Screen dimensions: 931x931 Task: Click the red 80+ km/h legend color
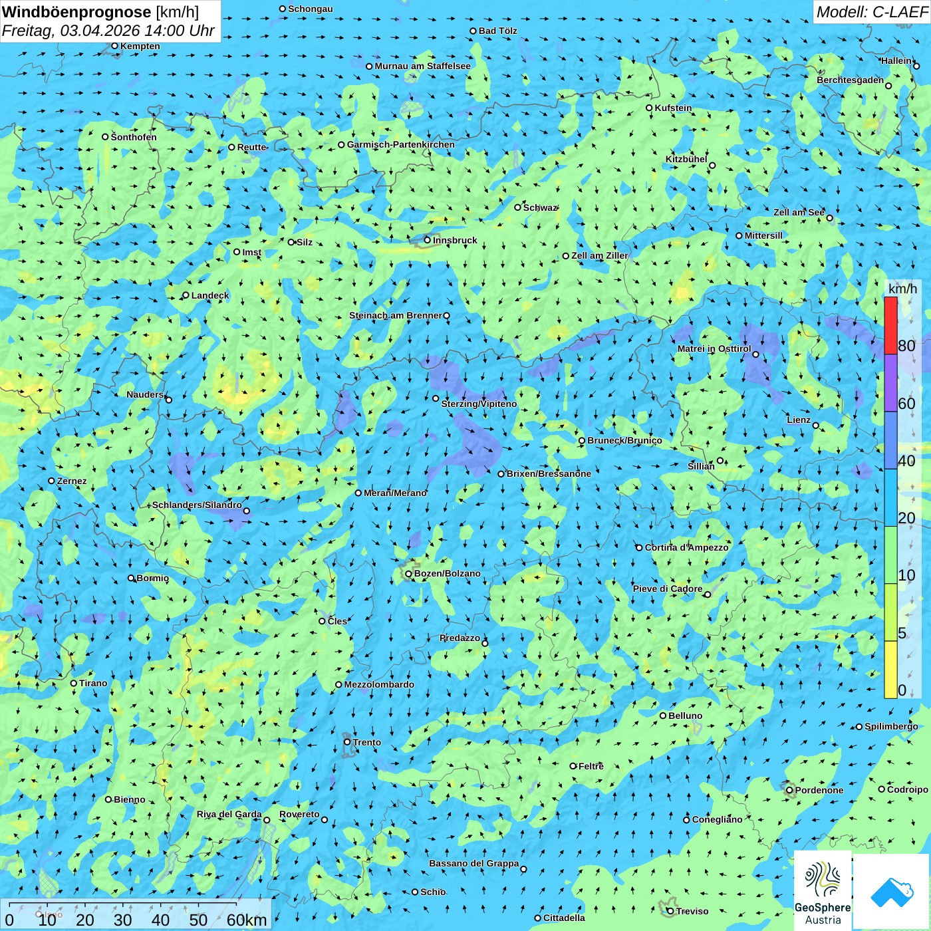point(890,325)
